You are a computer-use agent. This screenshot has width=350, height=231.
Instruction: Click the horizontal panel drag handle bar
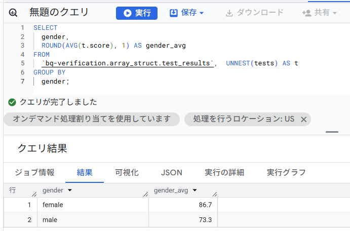click(x=332, y=132)
